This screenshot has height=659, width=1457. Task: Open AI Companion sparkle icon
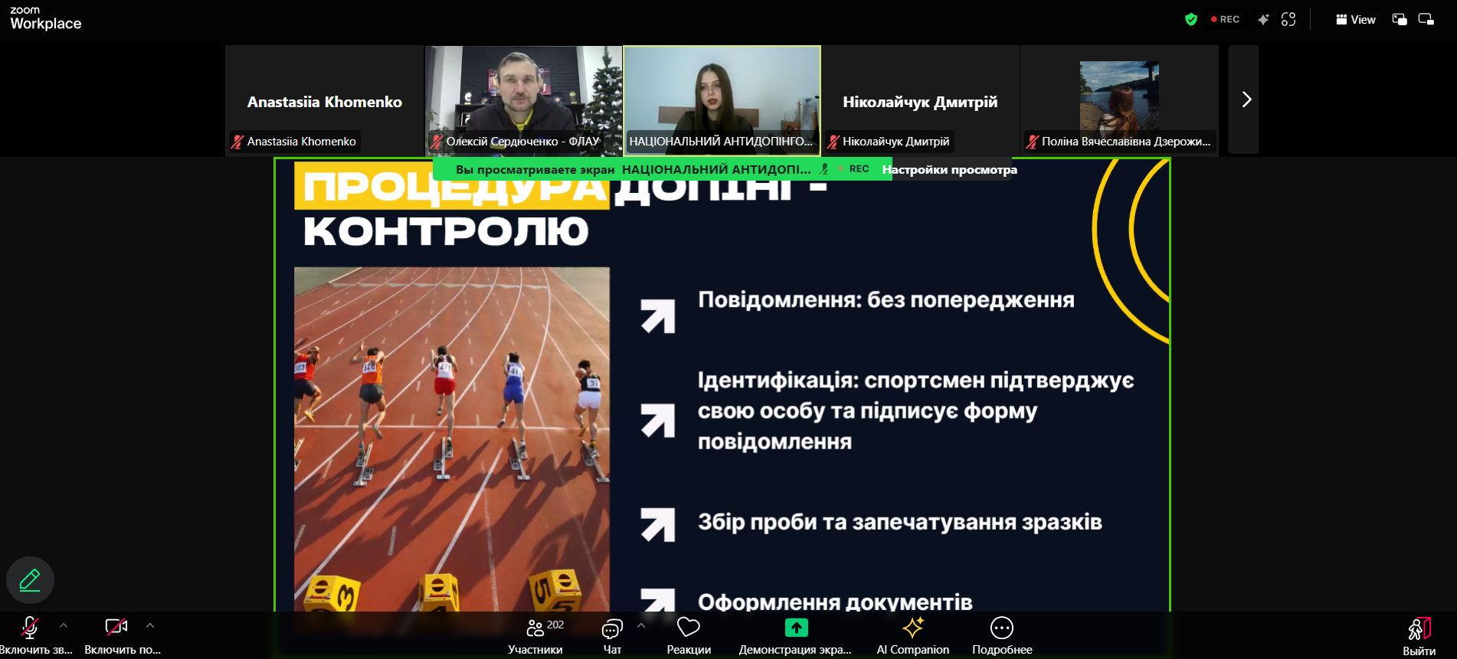(912, 628)
